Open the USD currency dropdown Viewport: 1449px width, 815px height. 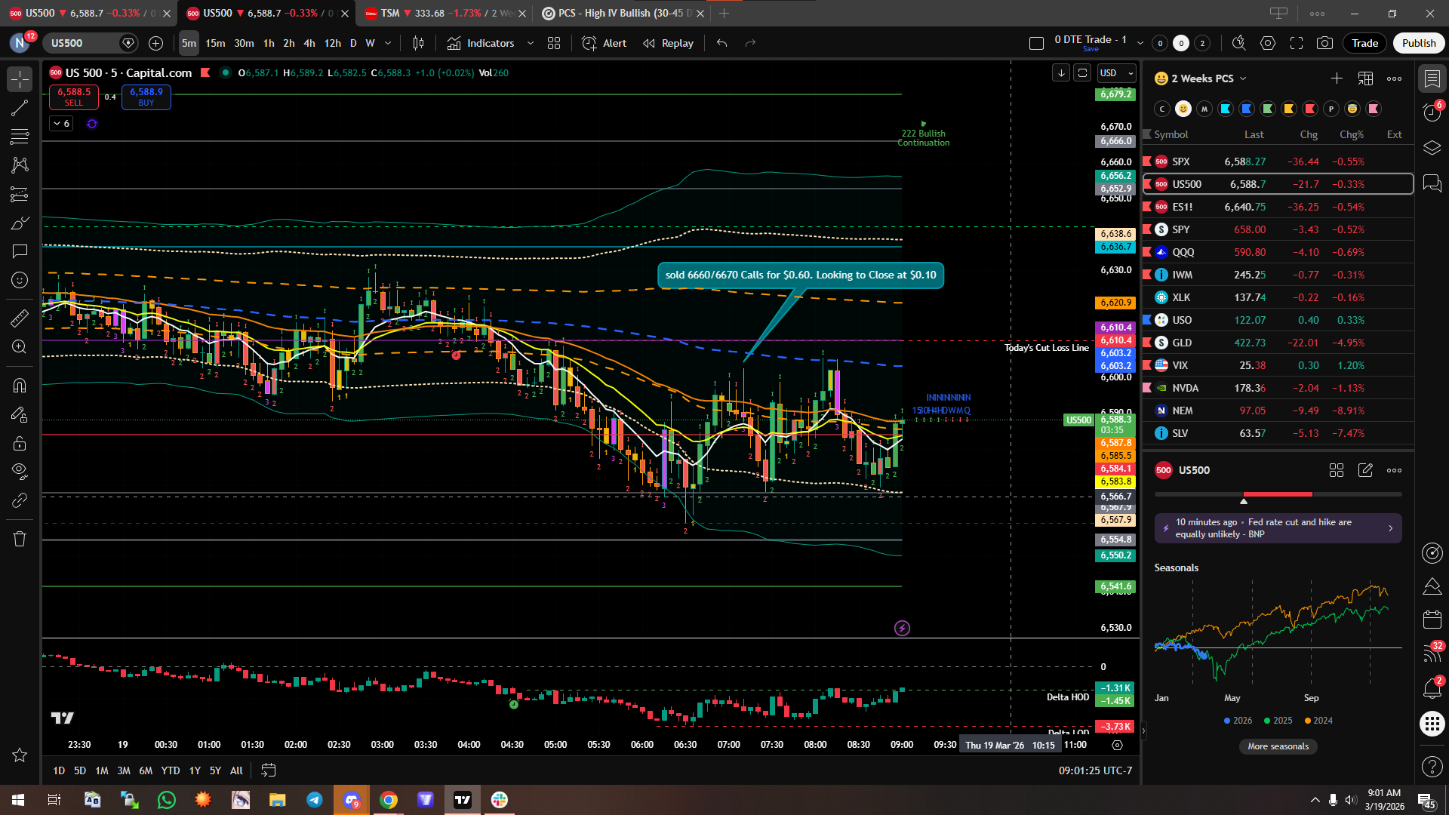pos(1117,73)
